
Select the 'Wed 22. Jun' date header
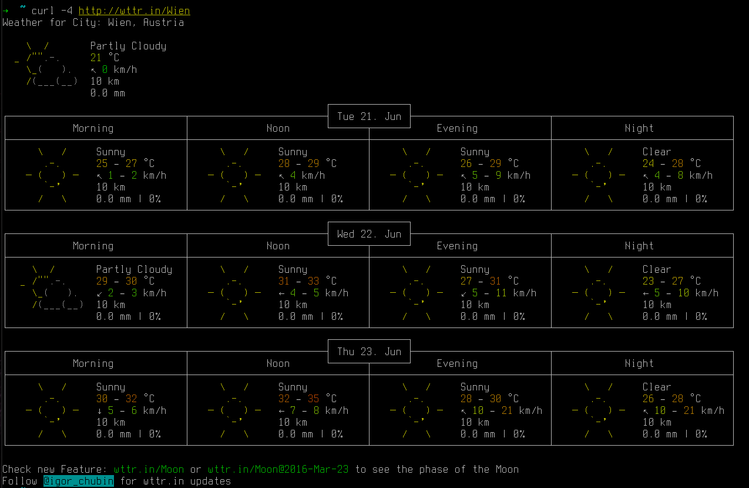[x=370, y=234]
